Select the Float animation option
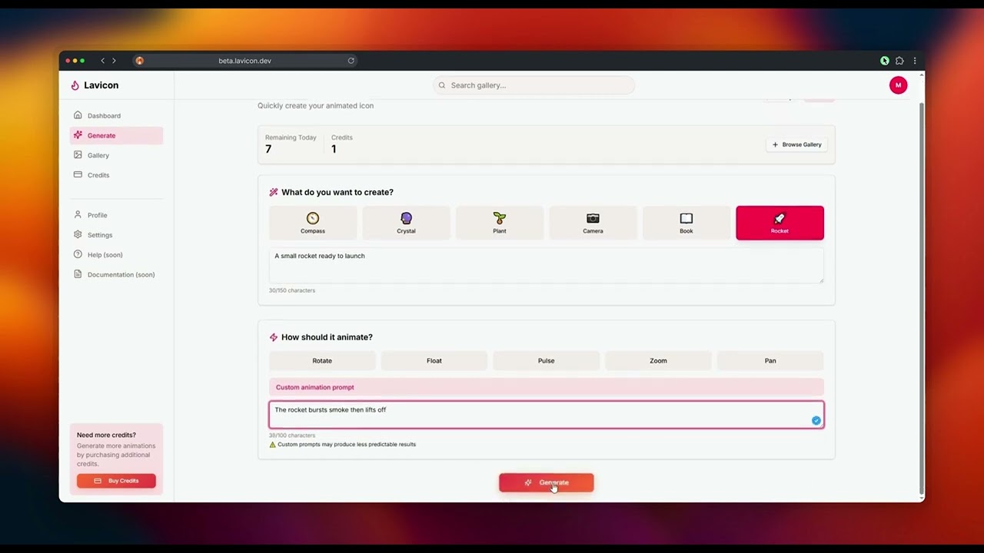Viewport: 984px width, 553px height. point(434,361)
